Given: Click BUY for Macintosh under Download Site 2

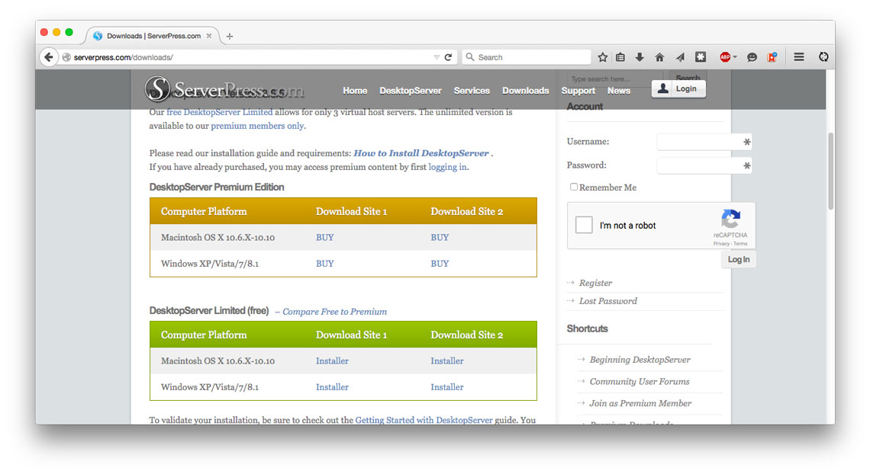Looking at the screenshot, I should click(440, 237).
